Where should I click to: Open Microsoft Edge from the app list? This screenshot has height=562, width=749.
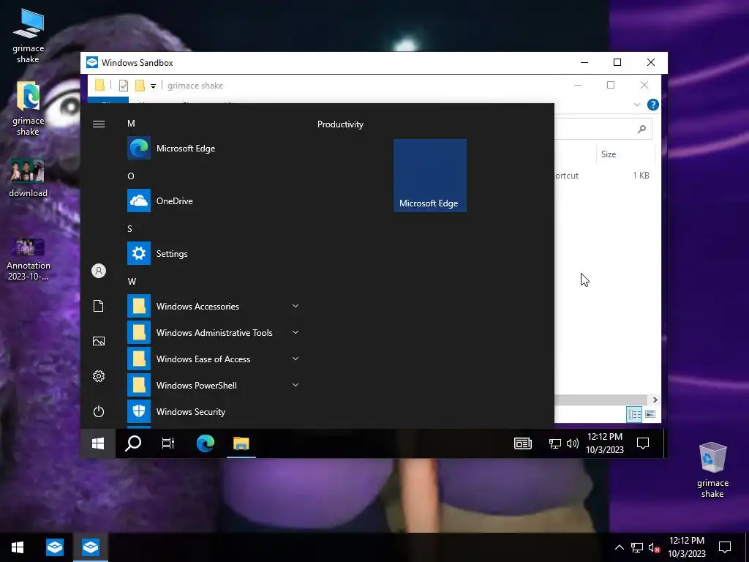click(x=214, y=148)
